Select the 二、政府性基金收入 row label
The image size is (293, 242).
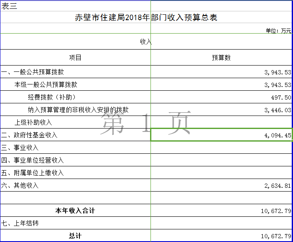[29, 135]
